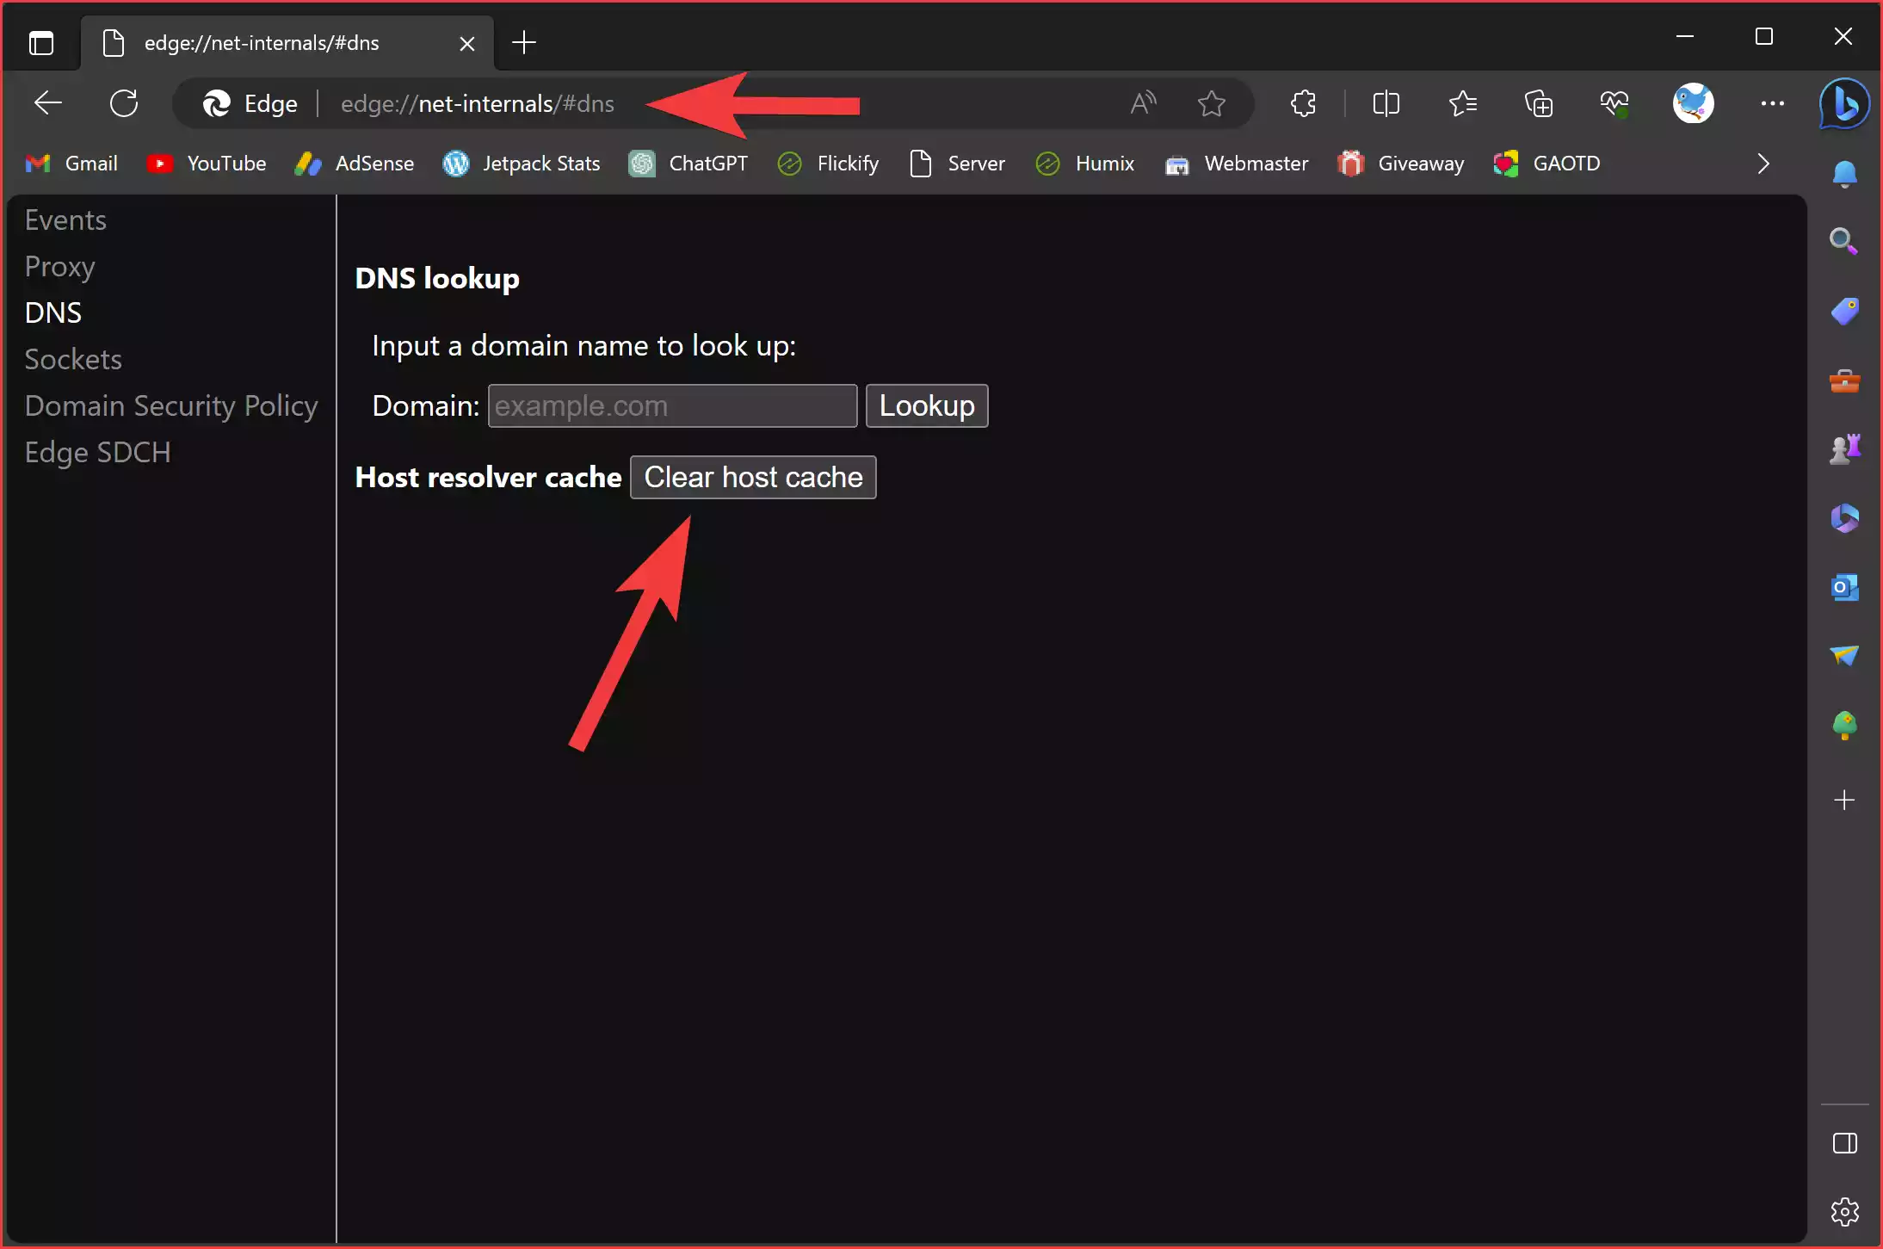Add page to favorites star

[1212, 103]
